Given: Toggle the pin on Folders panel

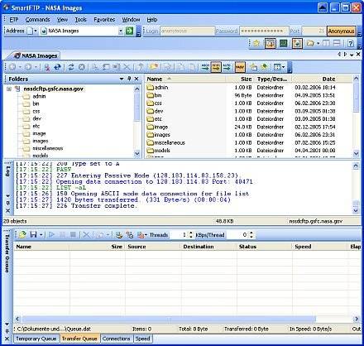Looking at the screenshot, I should coord(129,79).
